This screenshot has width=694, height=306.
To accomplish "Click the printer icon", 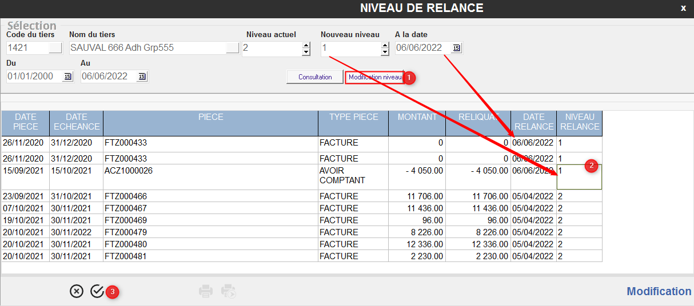I will 206,291.
